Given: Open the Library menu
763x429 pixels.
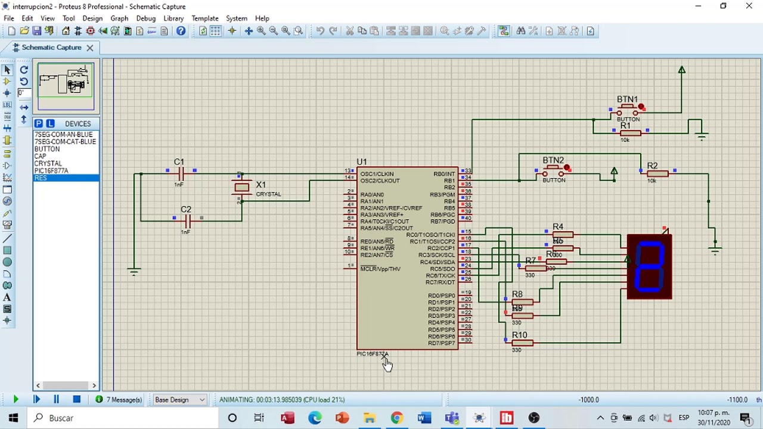Looking at the screenshot, I should click(x=173, y=18).
